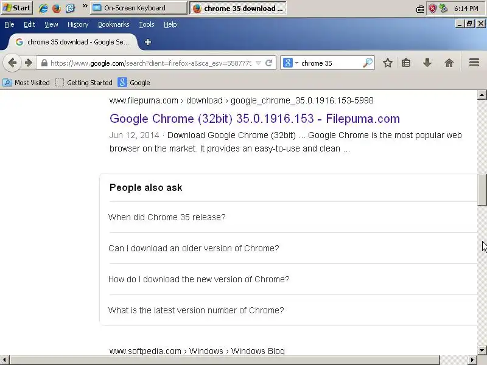The image size is (487, 365).
Task: Select the chrome 35 download Google tab
Action: coord(72,42)
